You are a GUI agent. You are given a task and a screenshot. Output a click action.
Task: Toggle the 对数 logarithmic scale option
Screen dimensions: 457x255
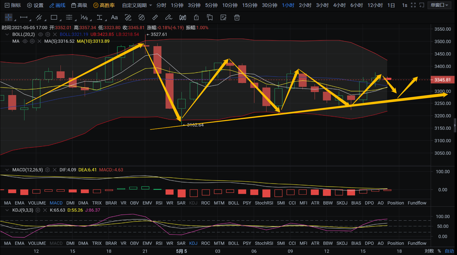pos(429,251)
